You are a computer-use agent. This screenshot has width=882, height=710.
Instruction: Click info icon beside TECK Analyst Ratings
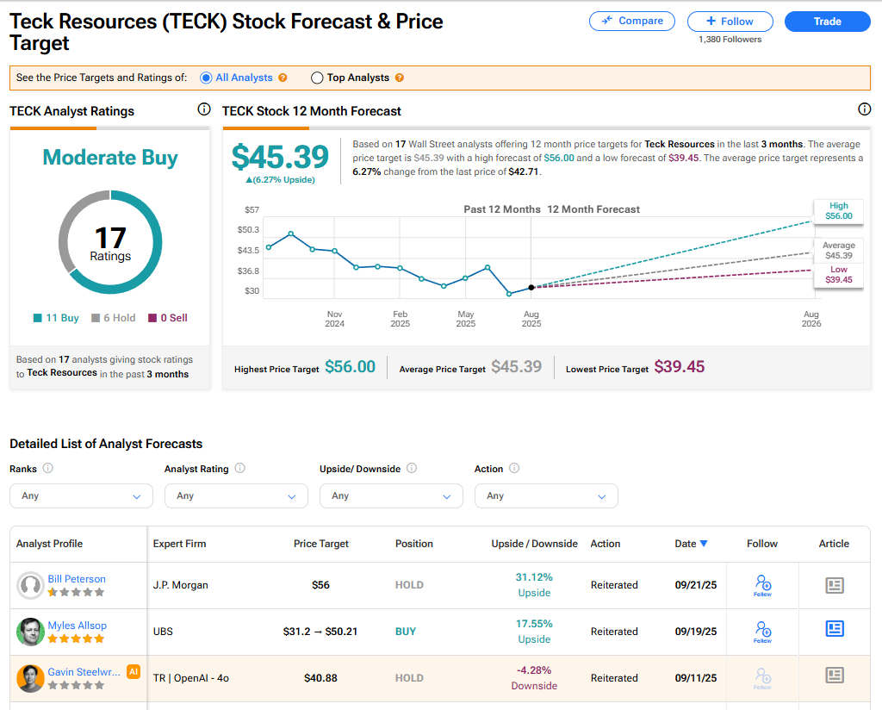[x=204, y=109]
